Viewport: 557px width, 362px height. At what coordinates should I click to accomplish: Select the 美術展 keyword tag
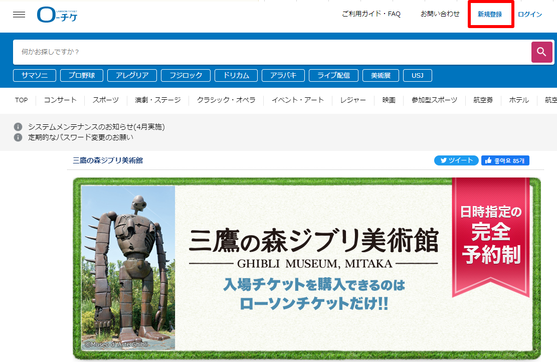coord(381,75)
